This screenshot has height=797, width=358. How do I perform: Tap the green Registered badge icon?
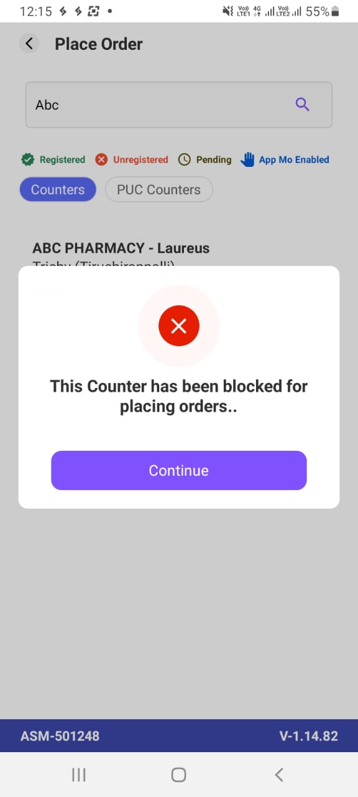(x=27, y=159)
